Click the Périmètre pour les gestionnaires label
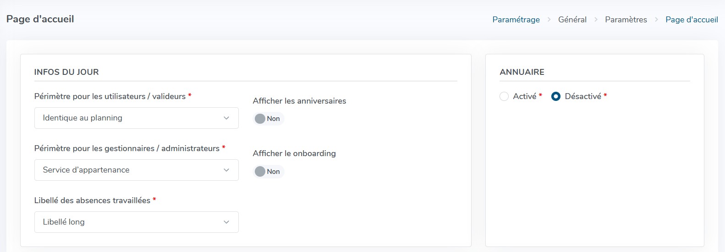 click(x=126, y=148)
